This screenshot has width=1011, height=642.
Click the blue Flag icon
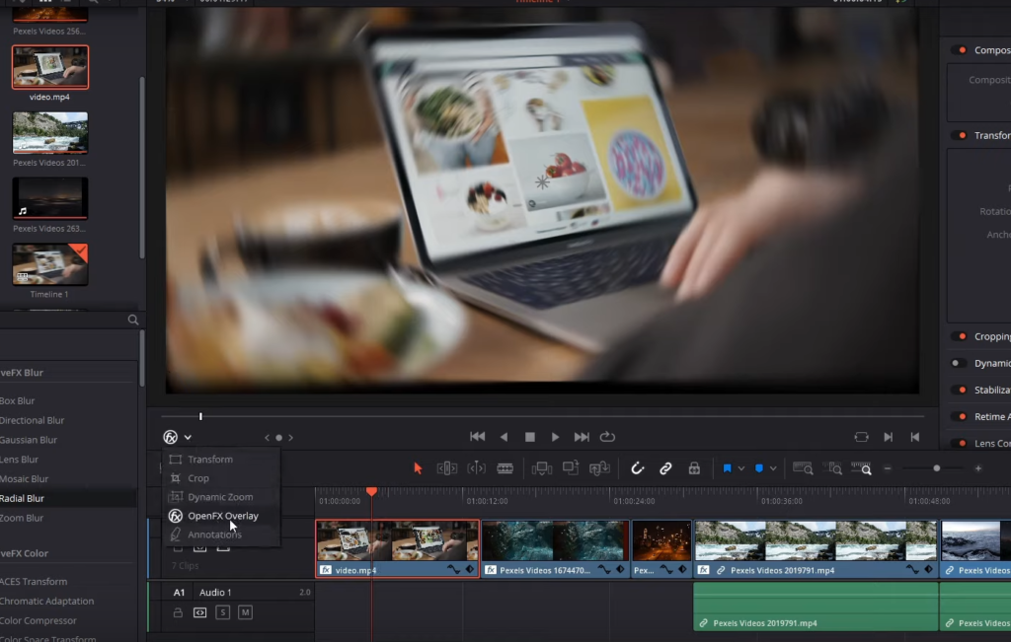727,468
